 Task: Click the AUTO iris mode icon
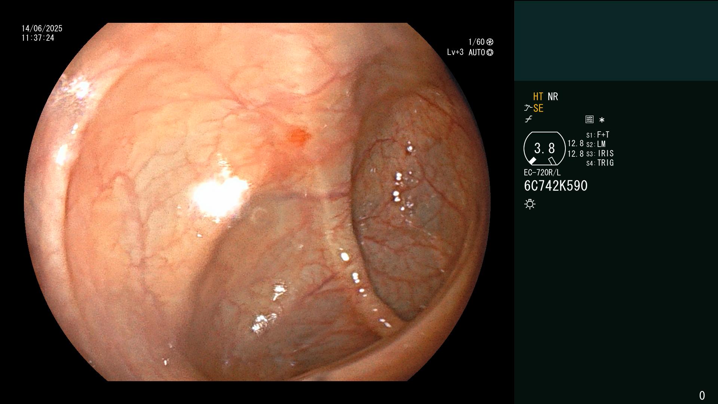[490, 52]
